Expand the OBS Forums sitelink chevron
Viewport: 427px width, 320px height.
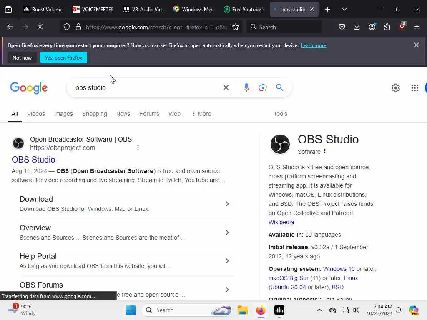pos(227,290)
